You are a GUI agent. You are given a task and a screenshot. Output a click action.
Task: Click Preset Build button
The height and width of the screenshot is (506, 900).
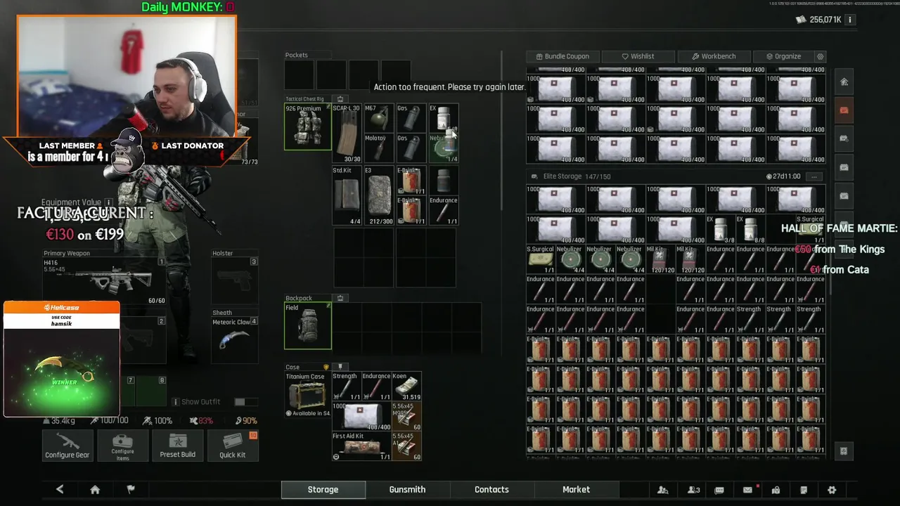click(x=177, y=446)
